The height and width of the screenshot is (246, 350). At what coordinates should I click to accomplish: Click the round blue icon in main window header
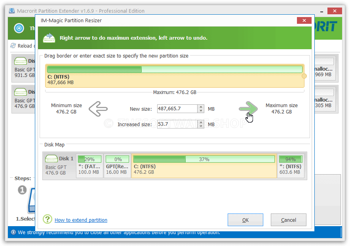19,28
